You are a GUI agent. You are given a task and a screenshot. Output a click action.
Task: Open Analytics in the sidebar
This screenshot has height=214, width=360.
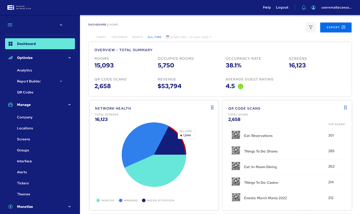pyautogui.click(x=24, y=70)
